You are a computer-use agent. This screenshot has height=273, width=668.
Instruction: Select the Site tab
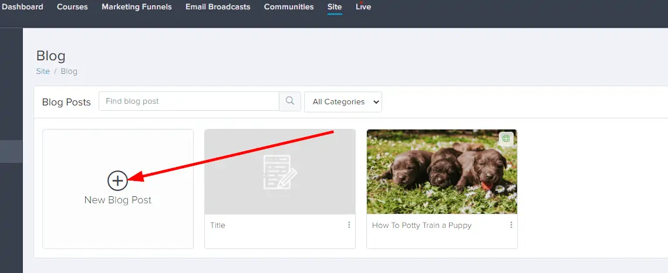(335, 7)
